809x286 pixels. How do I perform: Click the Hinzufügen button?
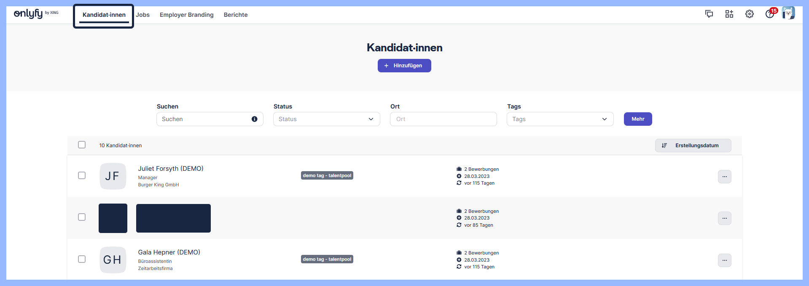click(x=404, y=66)
